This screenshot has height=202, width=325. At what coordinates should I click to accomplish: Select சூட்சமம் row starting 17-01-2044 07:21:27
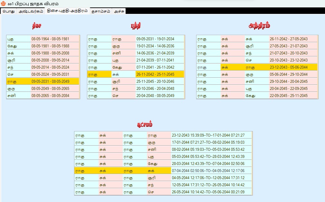point(163,142)
